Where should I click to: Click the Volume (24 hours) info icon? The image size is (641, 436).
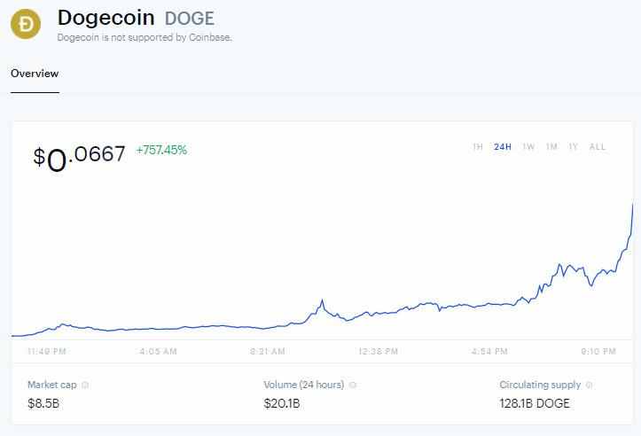tap(353, 385)
